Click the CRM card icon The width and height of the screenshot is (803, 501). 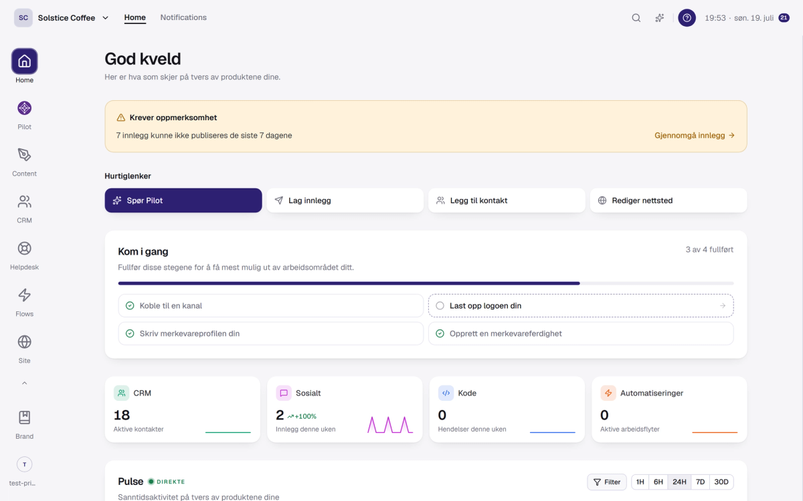point(122,393)
